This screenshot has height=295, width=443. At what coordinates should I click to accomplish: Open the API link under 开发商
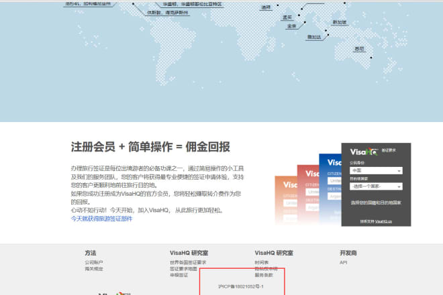[x=344, y=262]
